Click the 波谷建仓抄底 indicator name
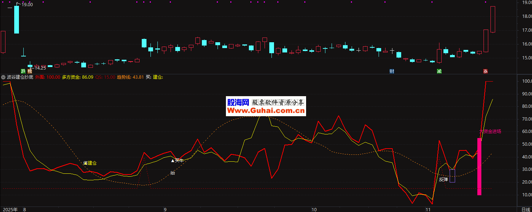Screen dimensions: 532x212 (20, 77)
